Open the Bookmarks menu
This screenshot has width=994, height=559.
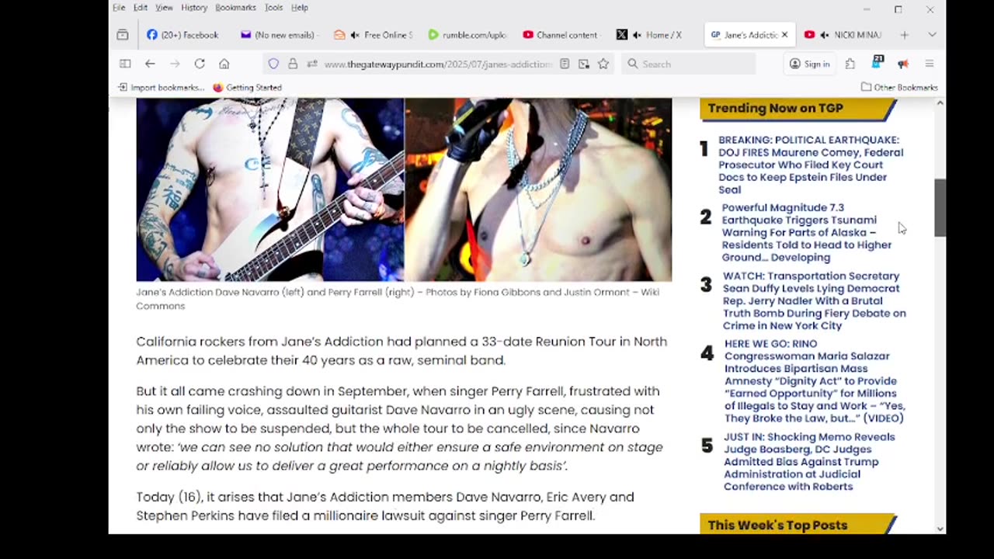(235, 8)
